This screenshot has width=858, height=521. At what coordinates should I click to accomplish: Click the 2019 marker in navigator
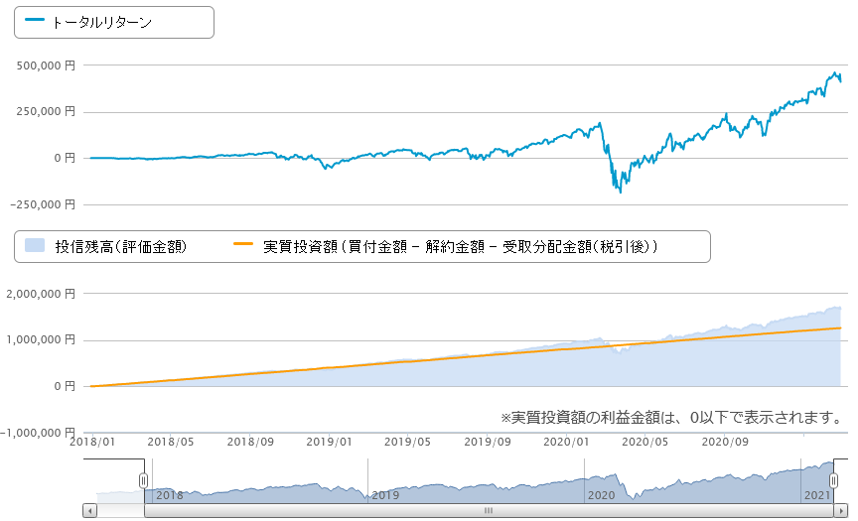(x=385, y=495)
